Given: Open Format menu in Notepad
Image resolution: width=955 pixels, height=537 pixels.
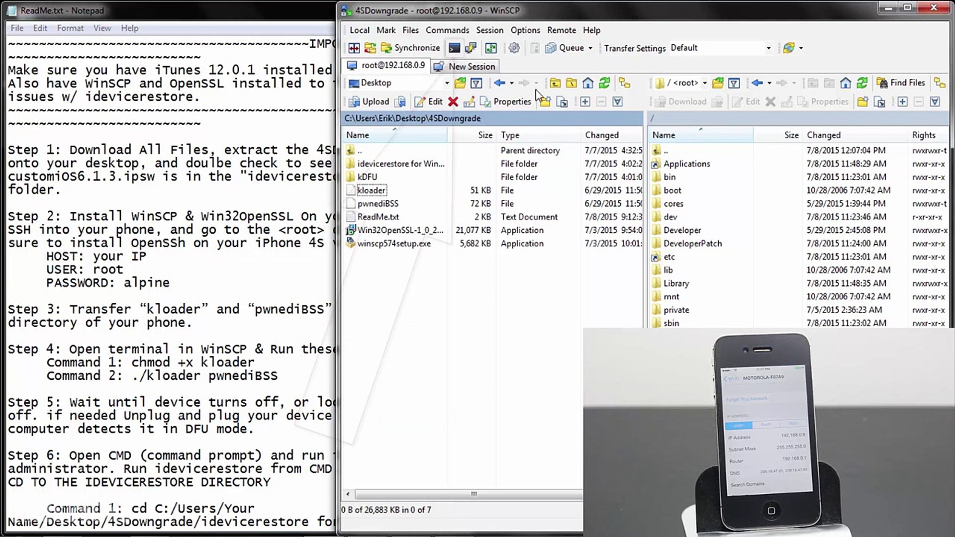Looking at the screenshot, I should [70, 28].
